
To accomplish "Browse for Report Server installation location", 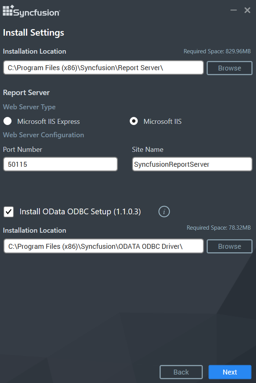I will click(x=230, y=68).
